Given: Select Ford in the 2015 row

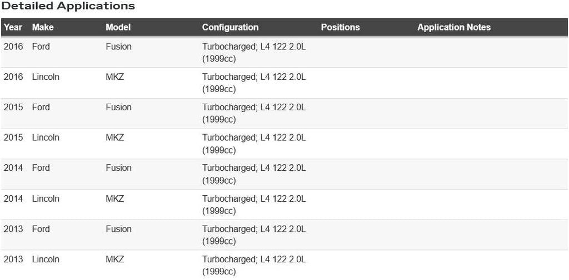Looking at the screenshot, I should pos(41,107).
